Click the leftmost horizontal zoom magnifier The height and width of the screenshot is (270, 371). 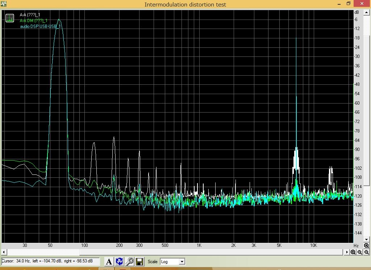click(x=353, y=252)
